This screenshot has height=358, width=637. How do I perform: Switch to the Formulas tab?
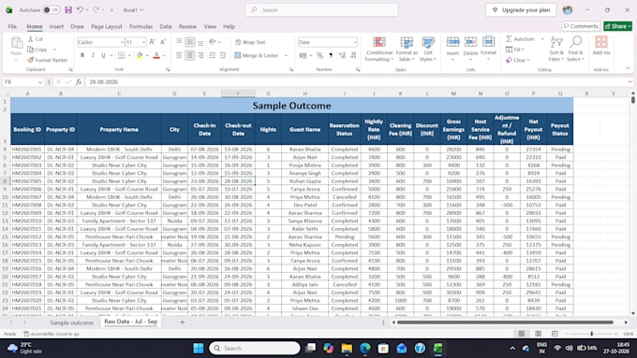pyautogui.click(x=141, y=26)
